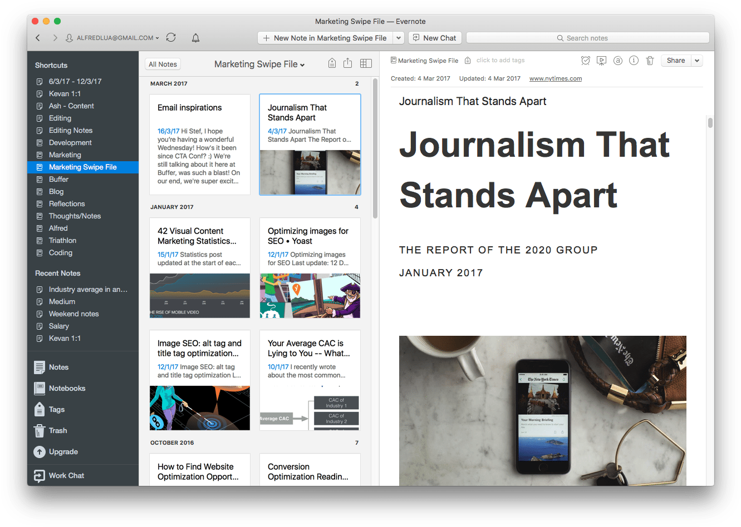Select Tags in the sidebar
This screenshot has width=741, height=527.
[x=56, y=410]
